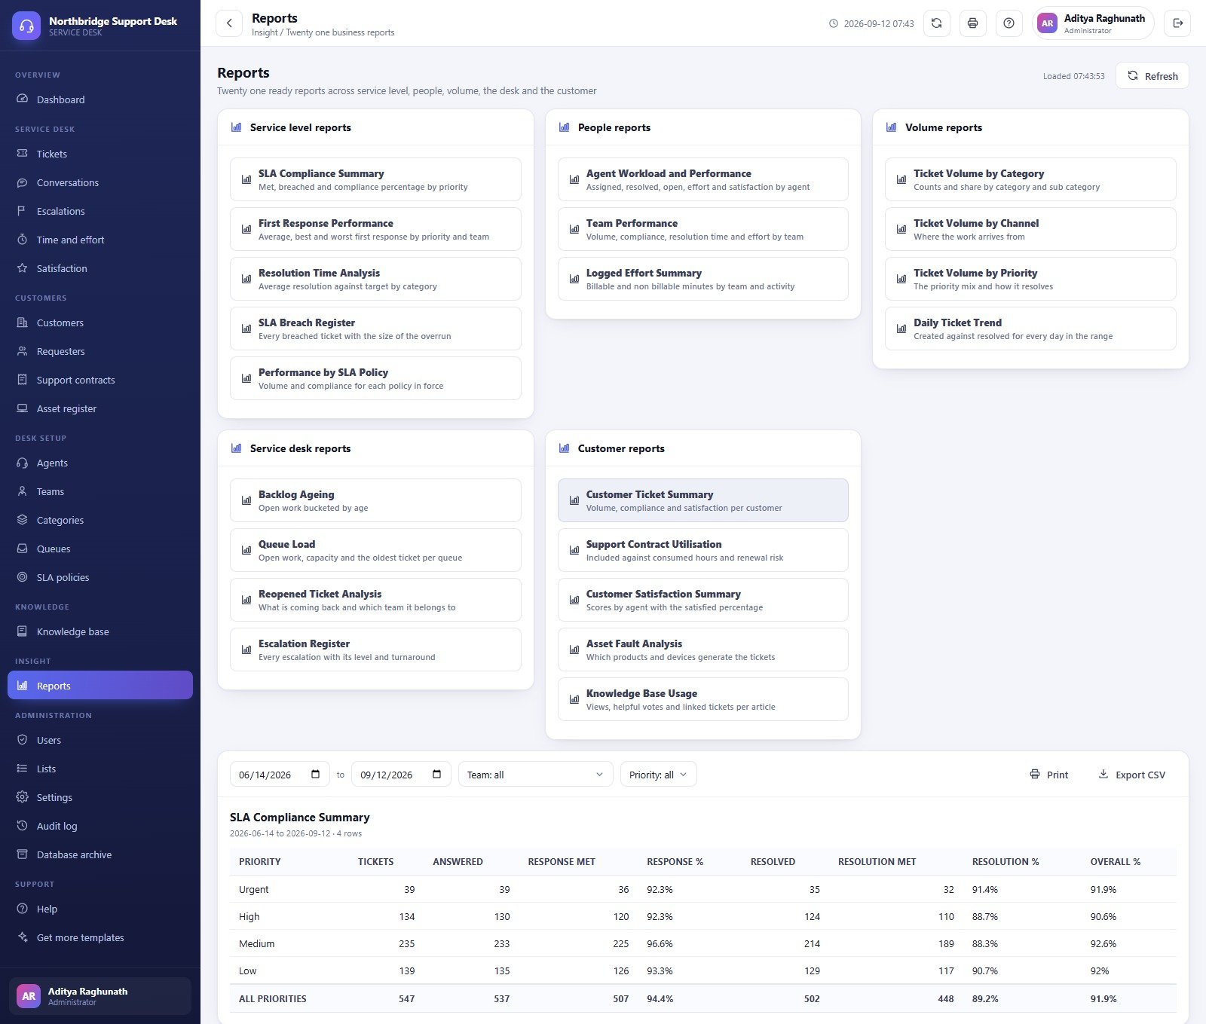The width and height of the screenshot is (1206, 1024).
Task: Open the Daily Ticket Trend report
Action: point(1030,329)
